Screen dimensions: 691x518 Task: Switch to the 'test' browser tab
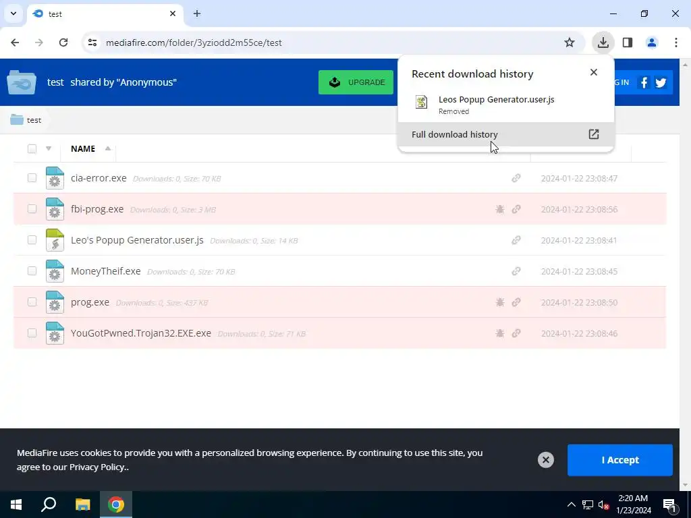pos(105,14)
